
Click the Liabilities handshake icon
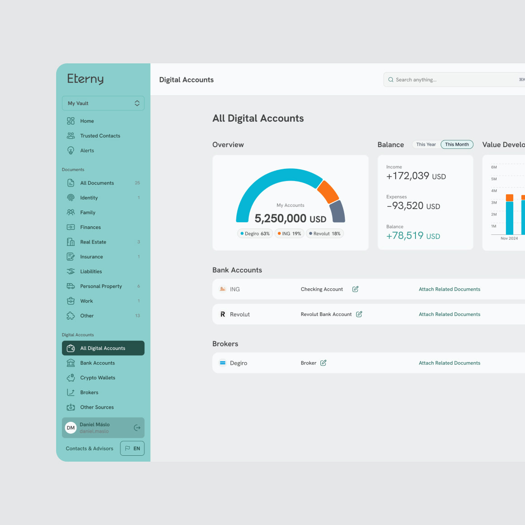[71, 271]
